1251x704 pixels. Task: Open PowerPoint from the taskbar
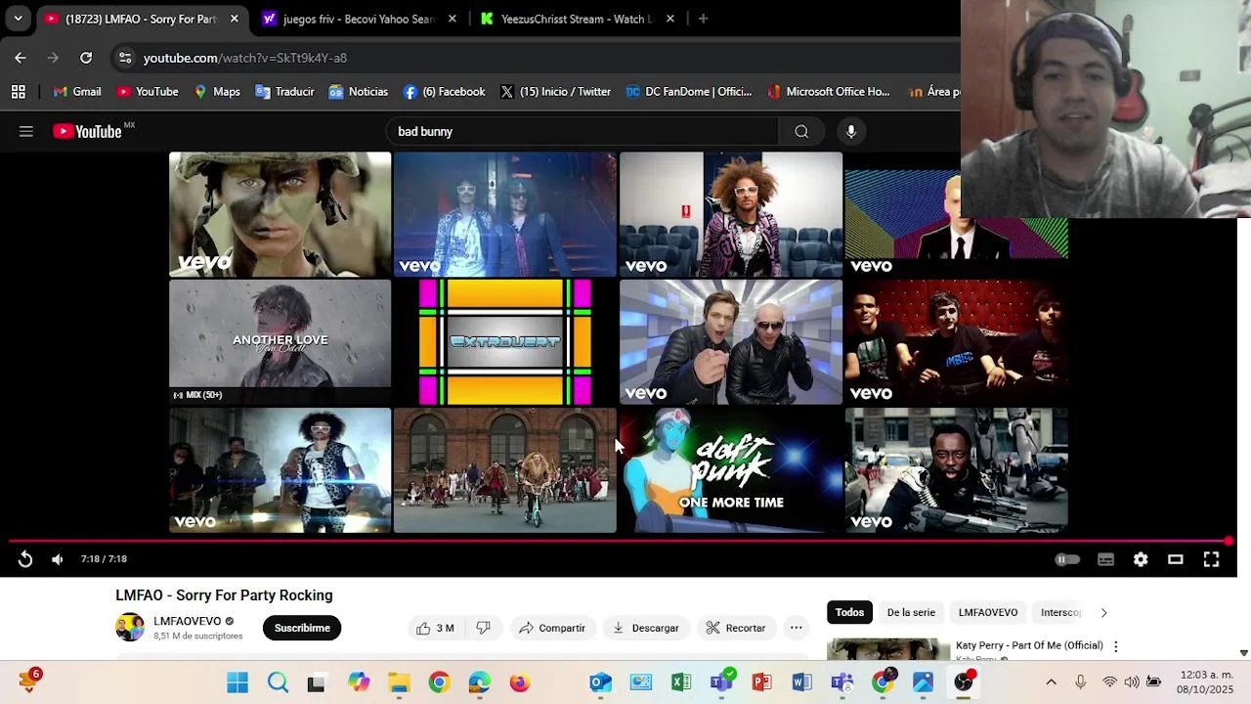pos(761,682)
